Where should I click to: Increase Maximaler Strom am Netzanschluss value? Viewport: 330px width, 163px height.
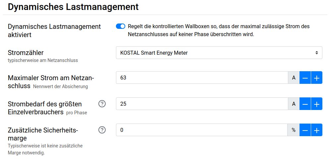pyautogui.click(x=317, y=78)
